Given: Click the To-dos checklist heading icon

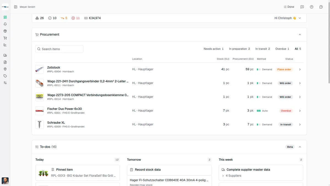Looking at the screenshot, I should tap(37, 147).
